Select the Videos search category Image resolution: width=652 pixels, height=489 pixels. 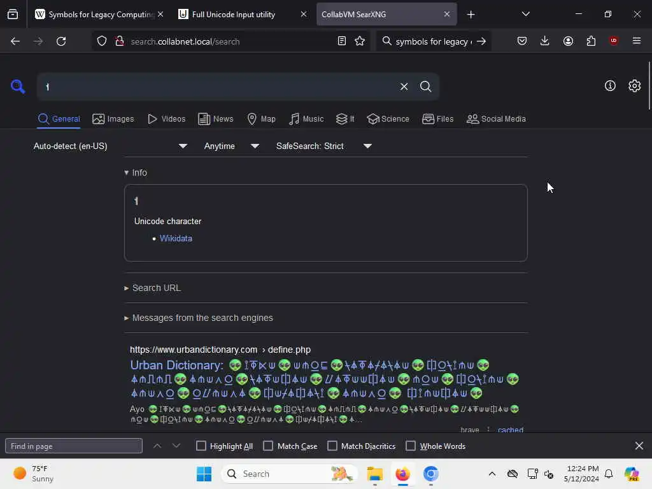coord(166,119)
